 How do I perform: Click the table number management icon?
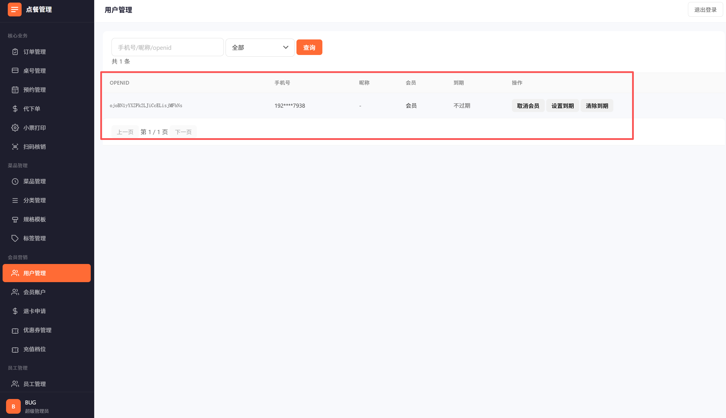[x=15, y=71]
